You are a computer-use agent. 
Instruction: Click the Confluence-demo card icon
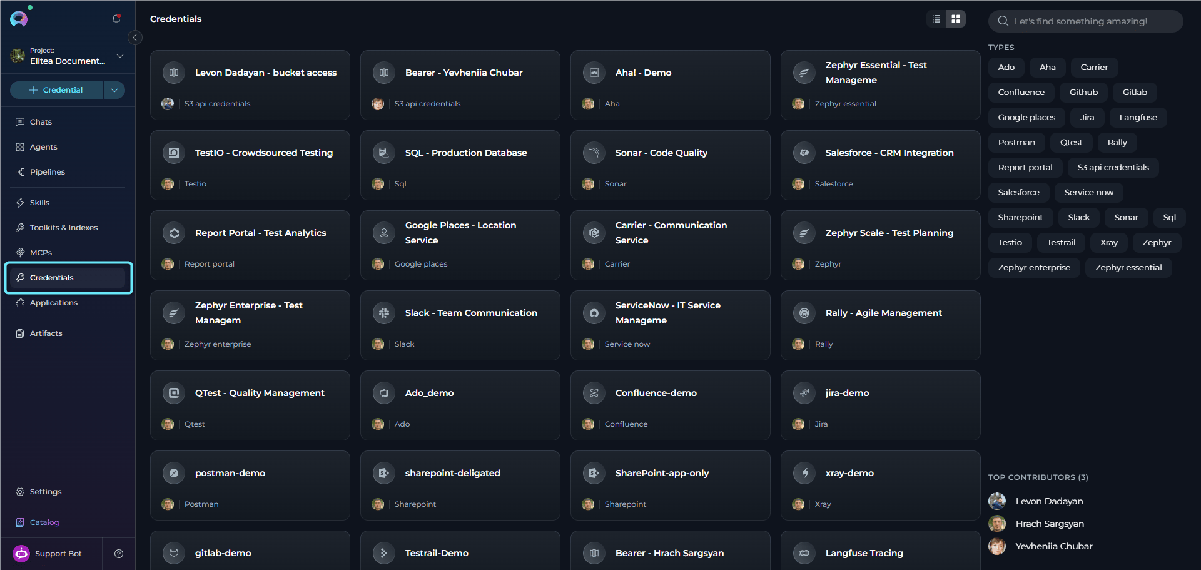click(x=594, y=394)
